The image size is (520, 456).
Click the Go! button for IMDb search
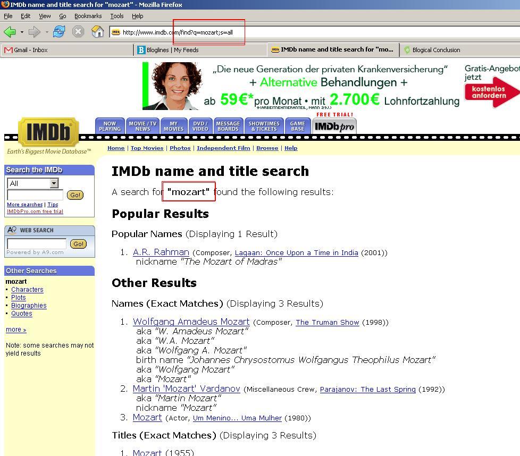[75, 195]
